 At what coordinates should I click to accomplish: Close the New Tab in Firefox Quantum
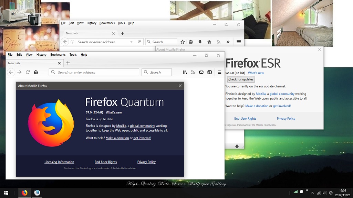(x=60, y=63)
